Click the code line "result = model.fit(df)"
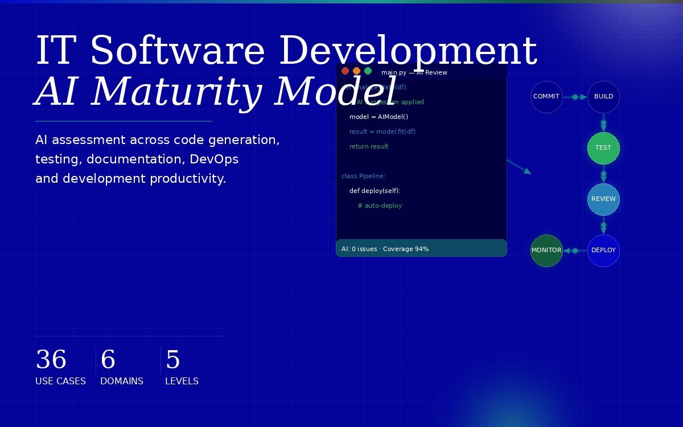This screenshot has width=683, height=427. (382, 132)
